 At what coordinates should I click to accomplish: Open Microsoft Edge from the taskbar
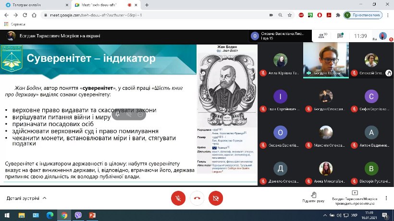coord(50,215)
